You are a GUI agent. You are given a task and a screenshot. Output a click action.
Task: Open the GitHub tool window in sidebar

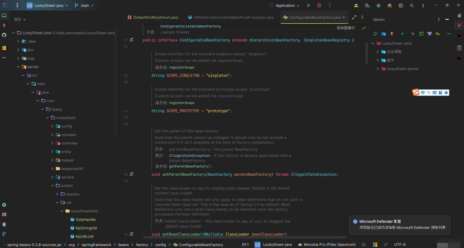[4, 35]
